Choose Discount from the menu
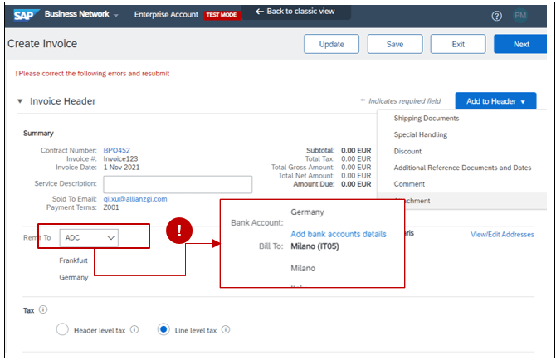The image size is (556, 360). 407,151
